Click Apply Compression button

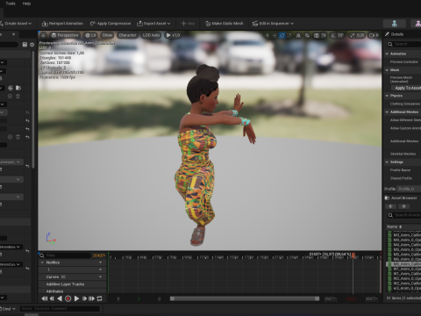pos(111,24)
